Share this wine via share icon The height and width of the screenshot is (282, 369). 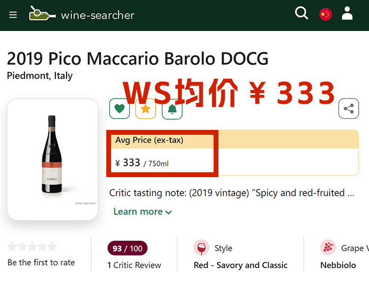click(348, 109)
